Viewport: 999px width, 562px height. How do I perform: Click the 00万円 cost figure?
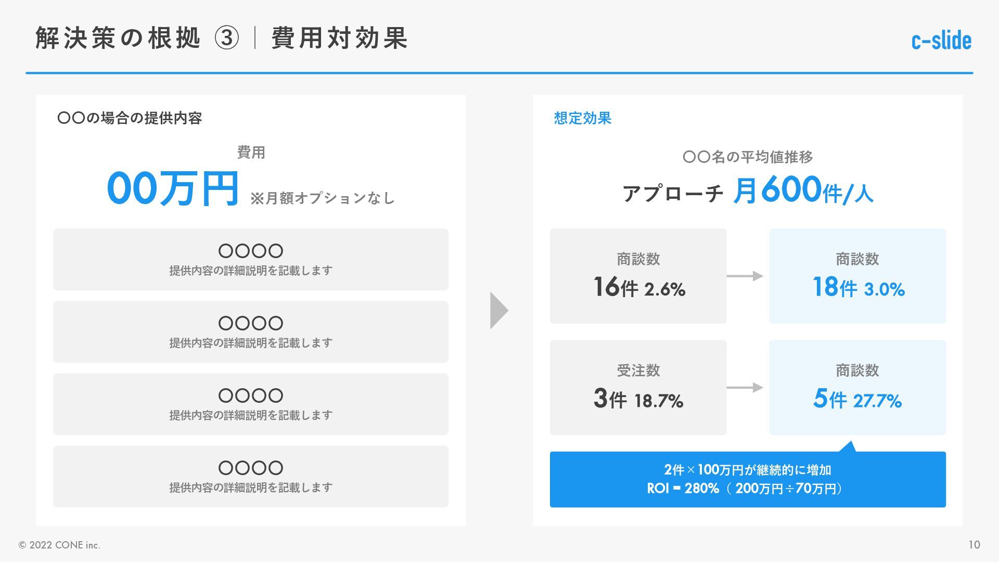[173, 188]
